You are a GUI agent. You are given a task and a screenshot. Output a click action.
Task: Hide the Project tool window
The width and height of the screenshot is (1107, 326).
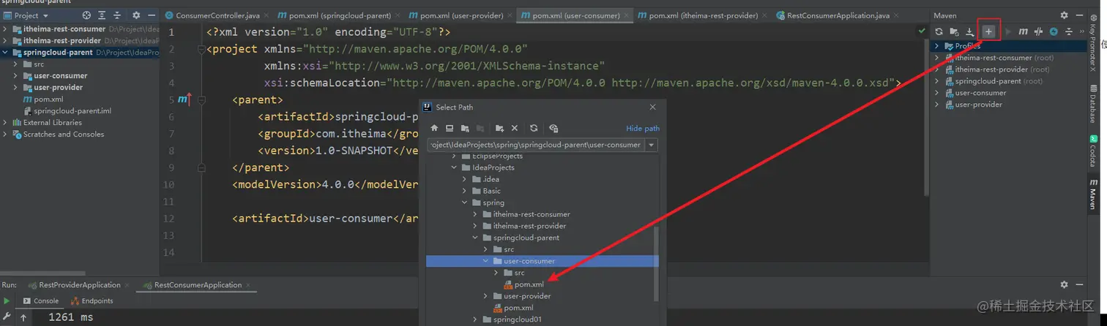151,15
